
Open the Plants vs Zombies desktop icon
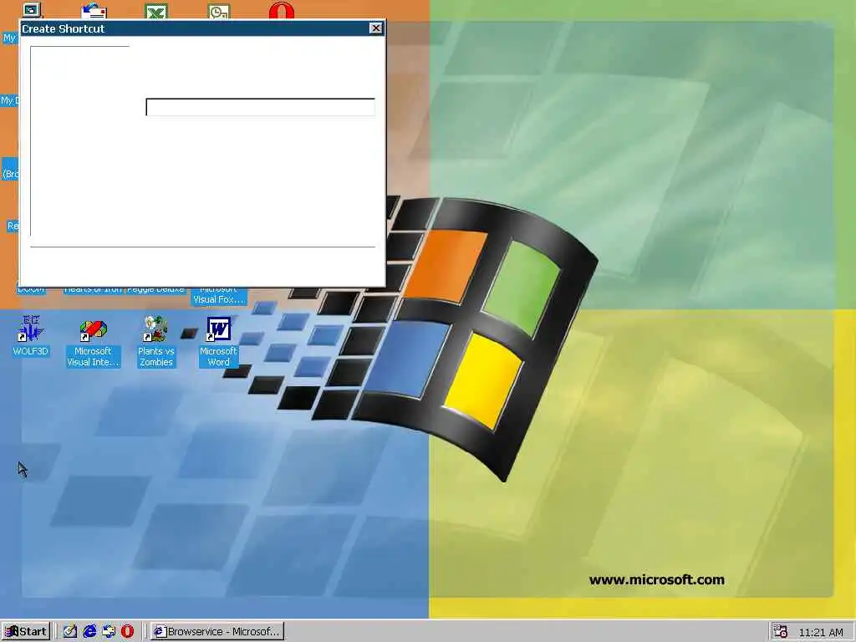click(155, 342)
